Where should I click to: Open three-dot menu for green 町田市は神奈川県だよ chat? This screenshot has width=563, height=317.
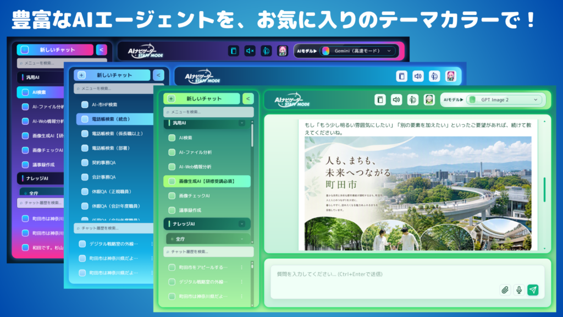coord(242,296)
